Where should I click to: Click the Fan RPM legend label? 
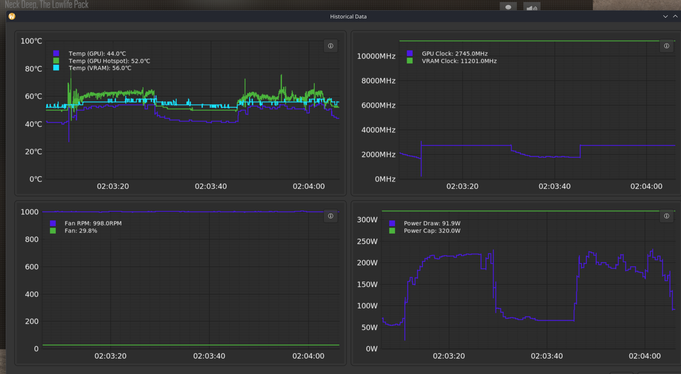93,223
